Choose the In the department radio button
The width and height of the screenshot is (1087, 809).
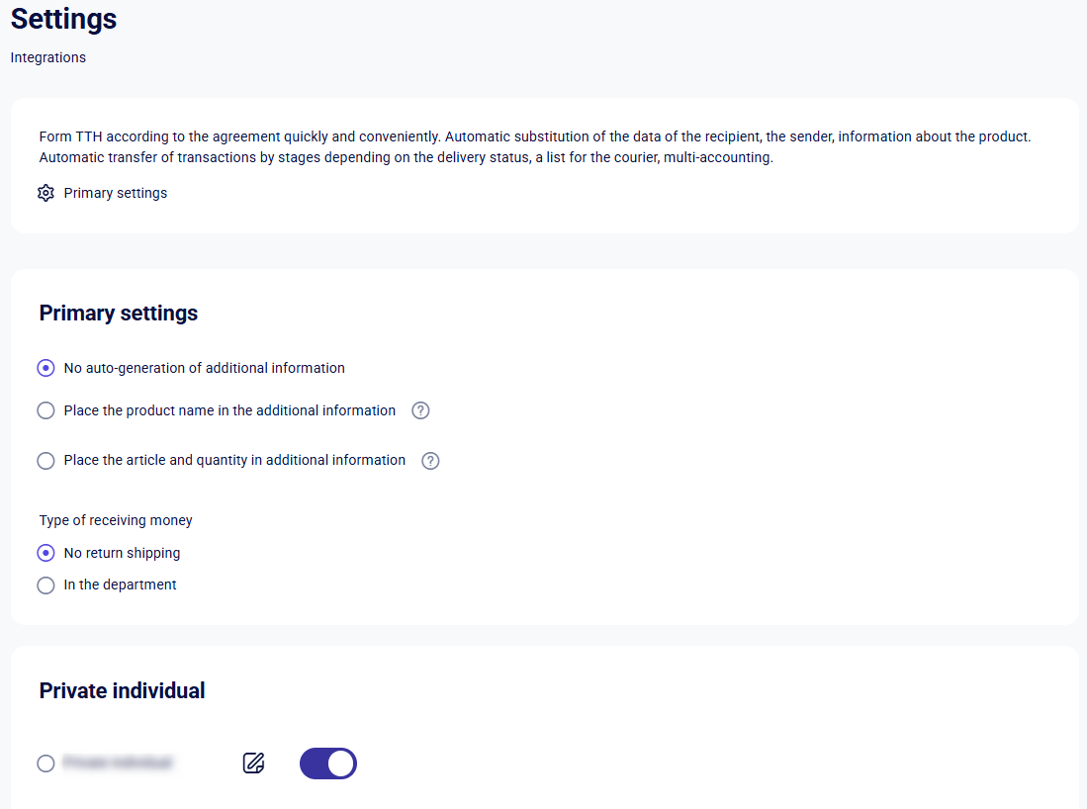(45, 585)
